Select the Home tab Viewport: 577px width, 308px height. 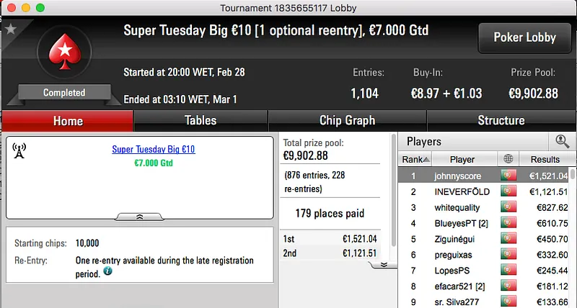[x=67, y=121]
